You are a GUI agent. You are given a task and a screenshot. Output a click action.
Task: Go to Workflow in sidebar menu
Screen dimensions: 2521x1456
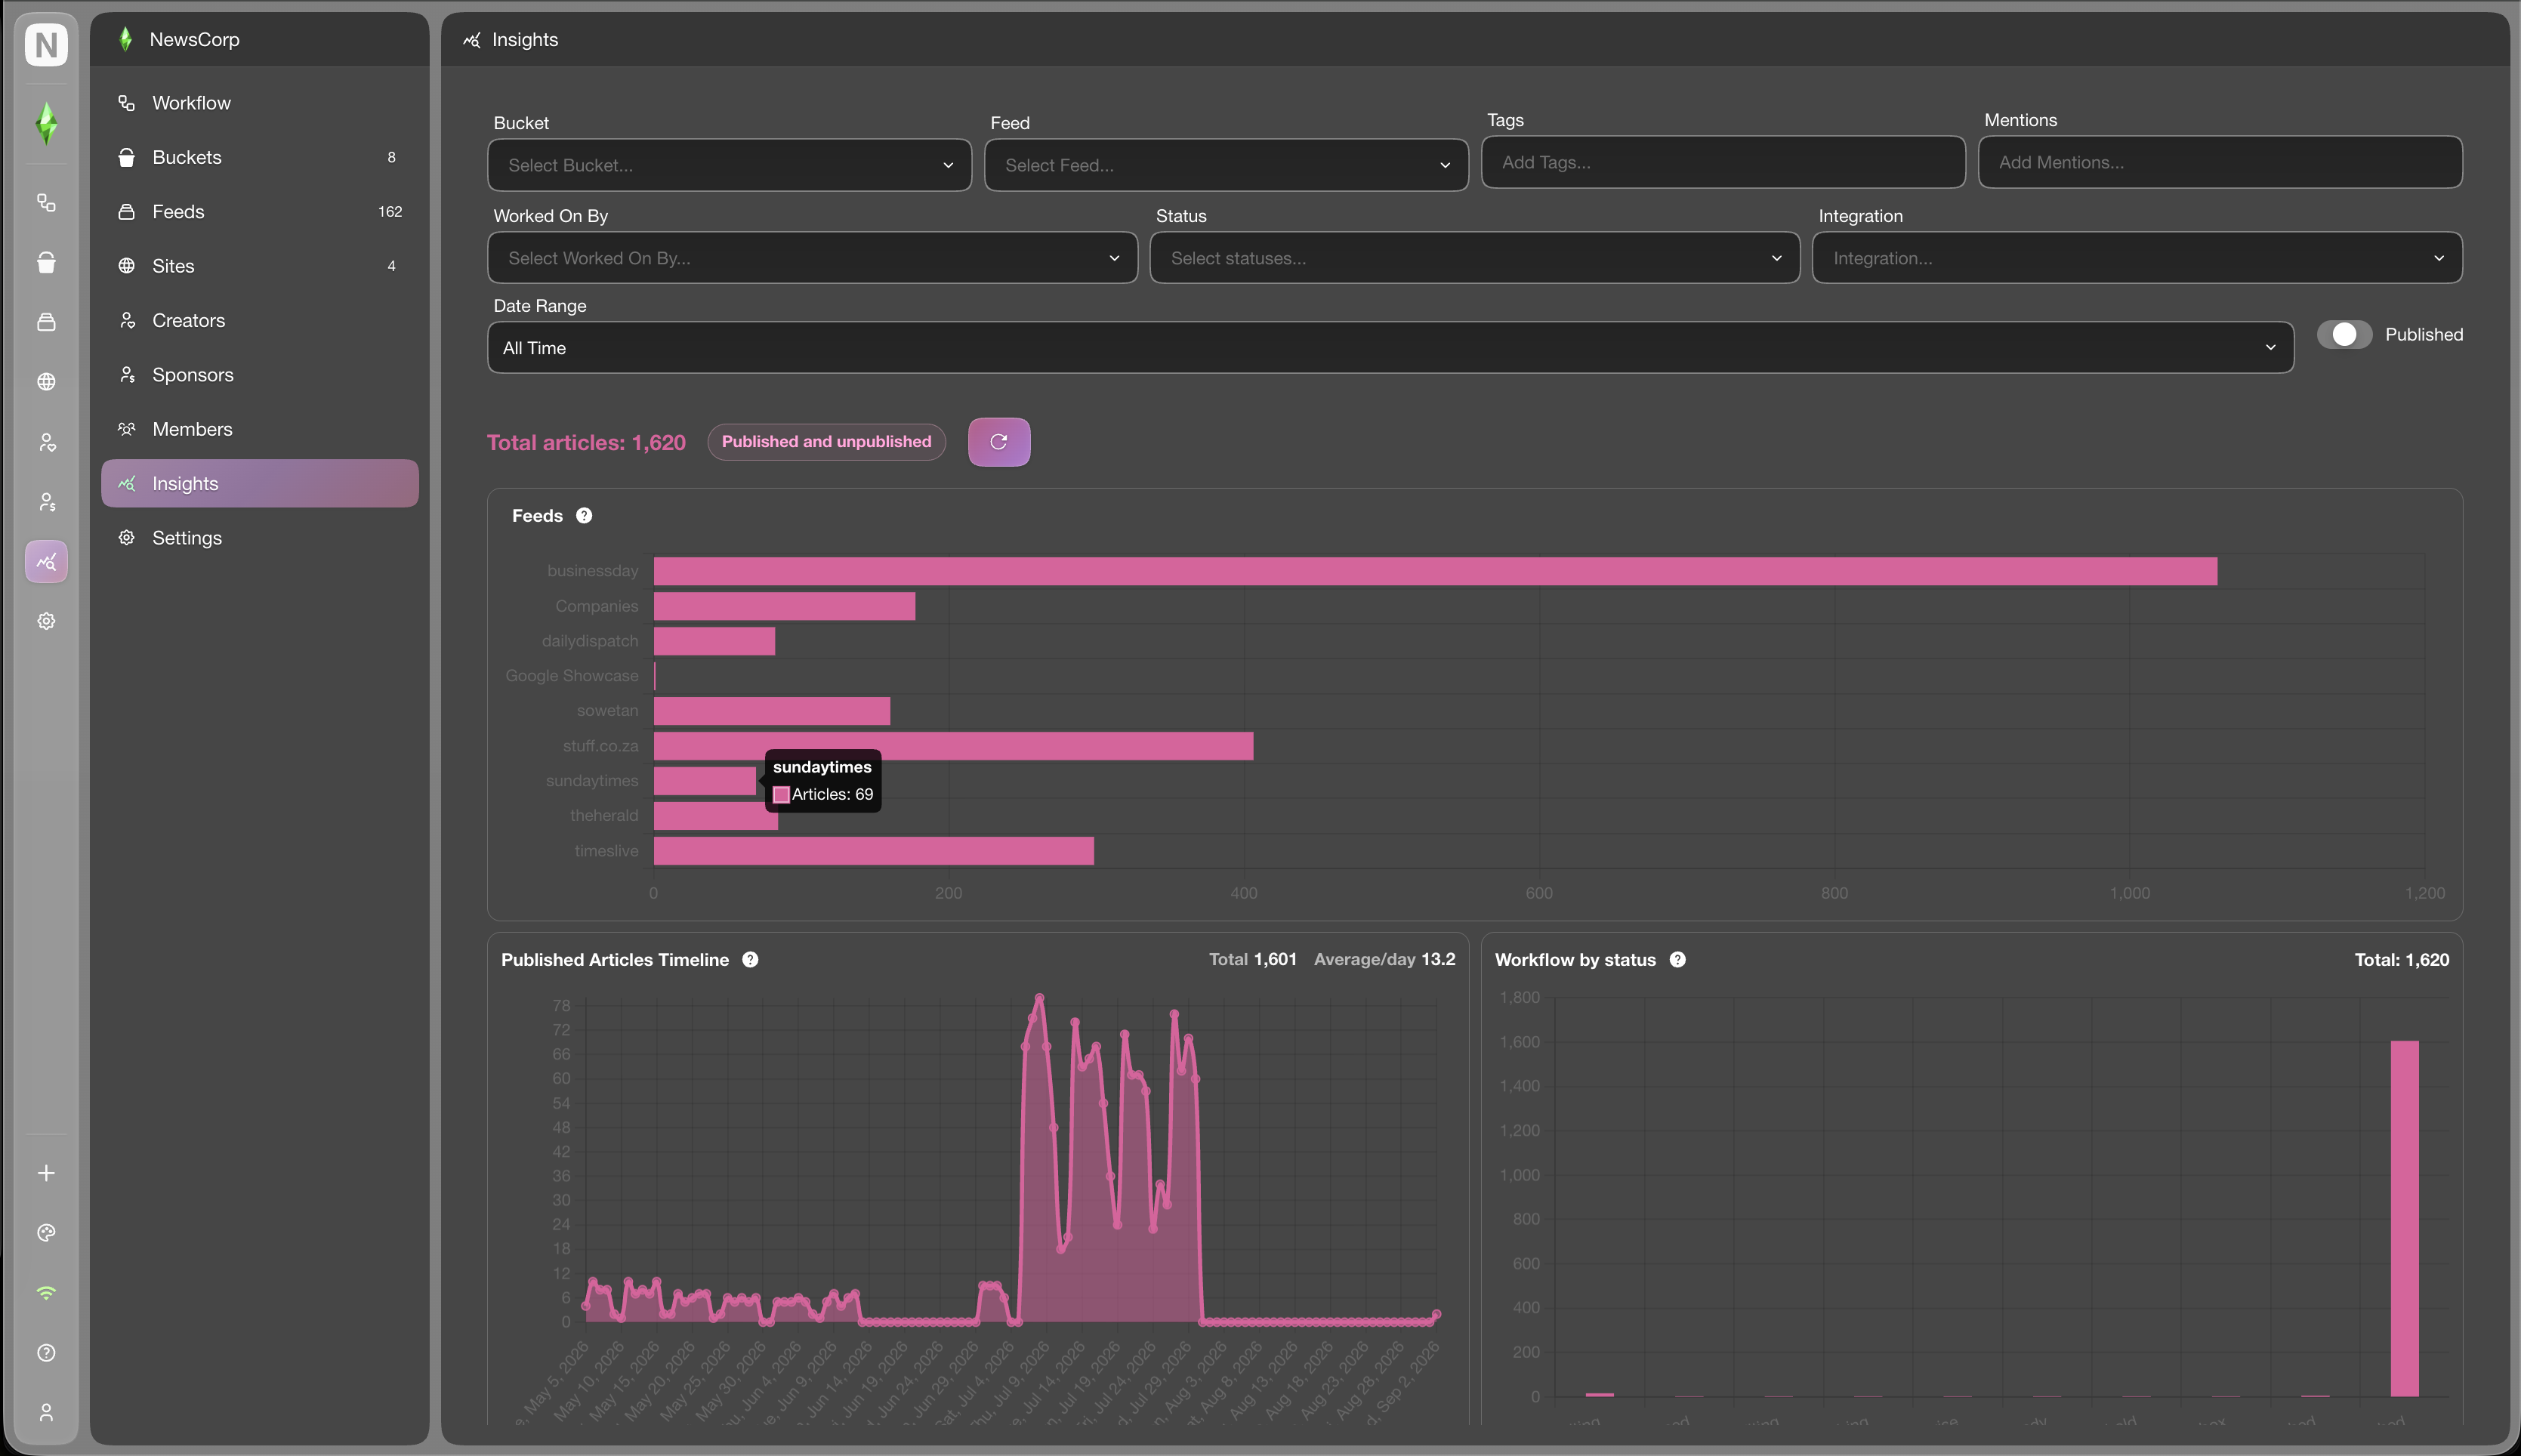[260, 103]
